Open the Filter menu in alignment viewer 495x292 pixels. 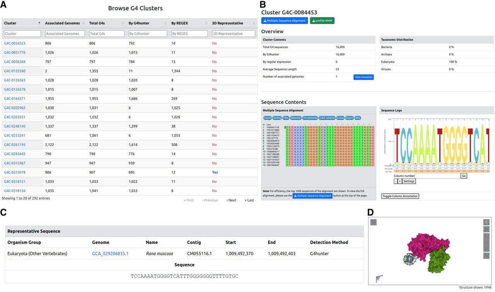point(286,118)
